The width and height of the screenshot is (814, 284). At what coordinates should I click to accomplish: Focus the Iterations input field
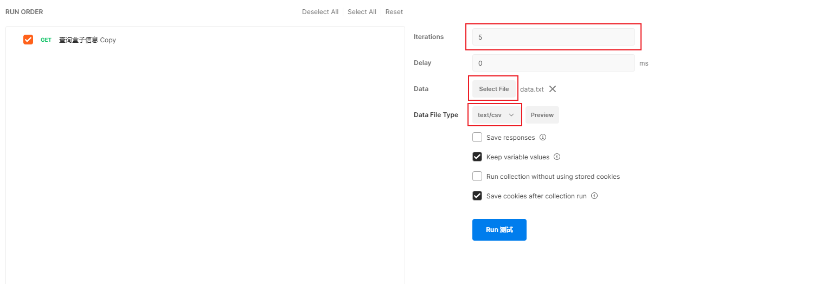pos(553,37)
